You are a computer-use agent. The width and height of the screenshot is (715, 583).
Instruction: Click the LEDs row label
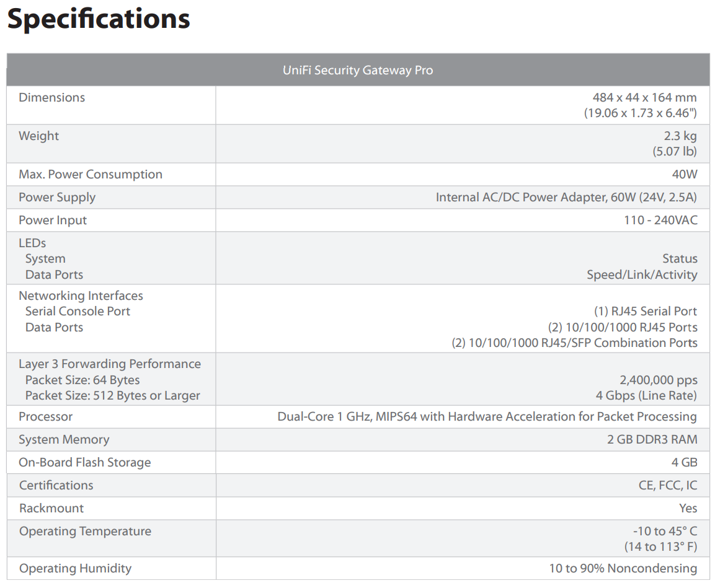coord(32,243)
